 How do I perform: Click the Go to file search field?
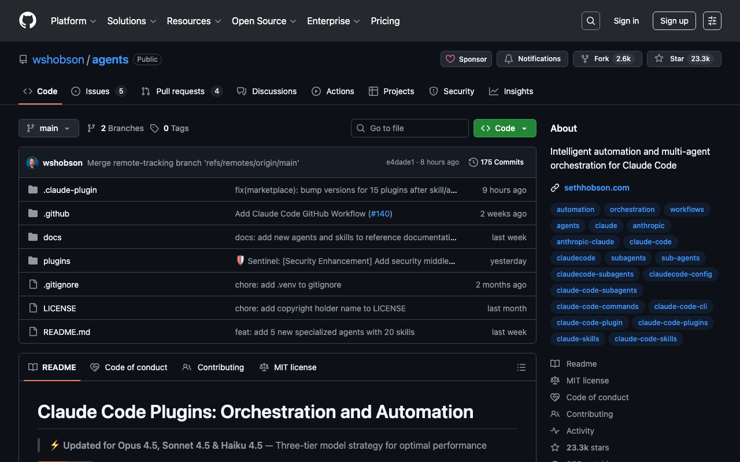pos(410,128)
